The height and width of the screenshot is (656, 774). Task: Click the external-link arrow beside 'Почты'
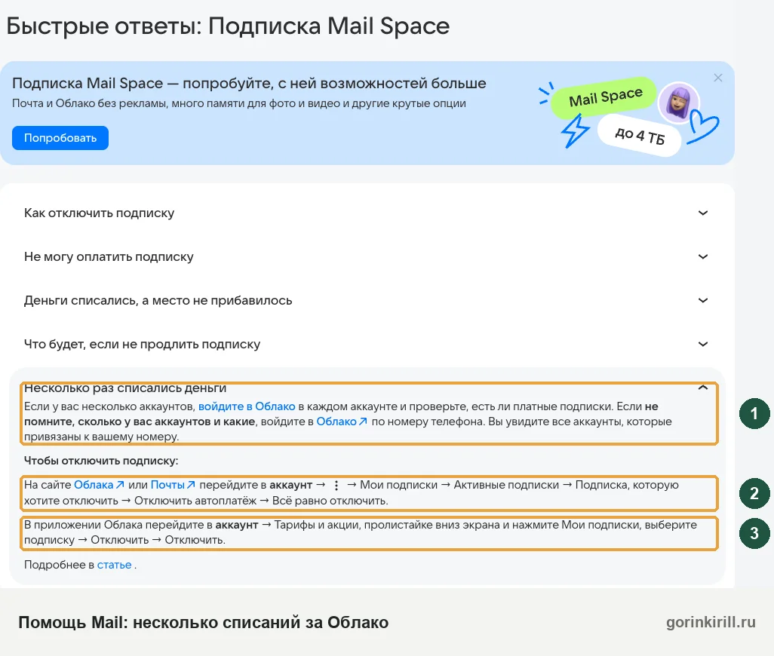[x=191, y=485]
